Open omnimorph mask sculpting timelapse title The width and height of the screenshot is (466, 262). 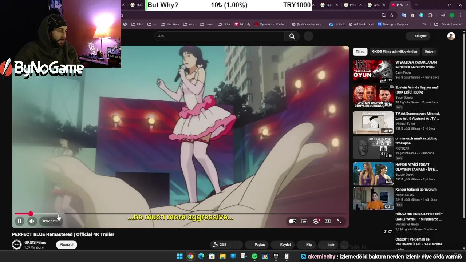pos(416,141)
